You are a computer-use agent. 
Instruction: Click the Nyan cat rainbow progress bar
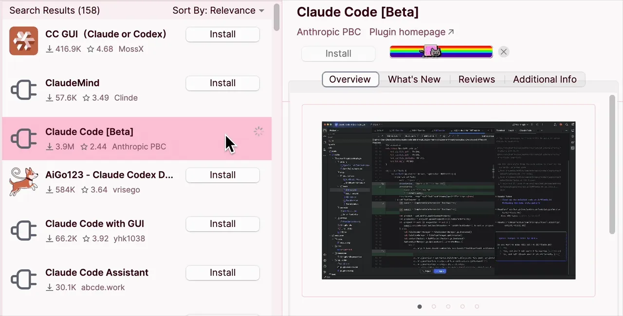pos(441,52)
